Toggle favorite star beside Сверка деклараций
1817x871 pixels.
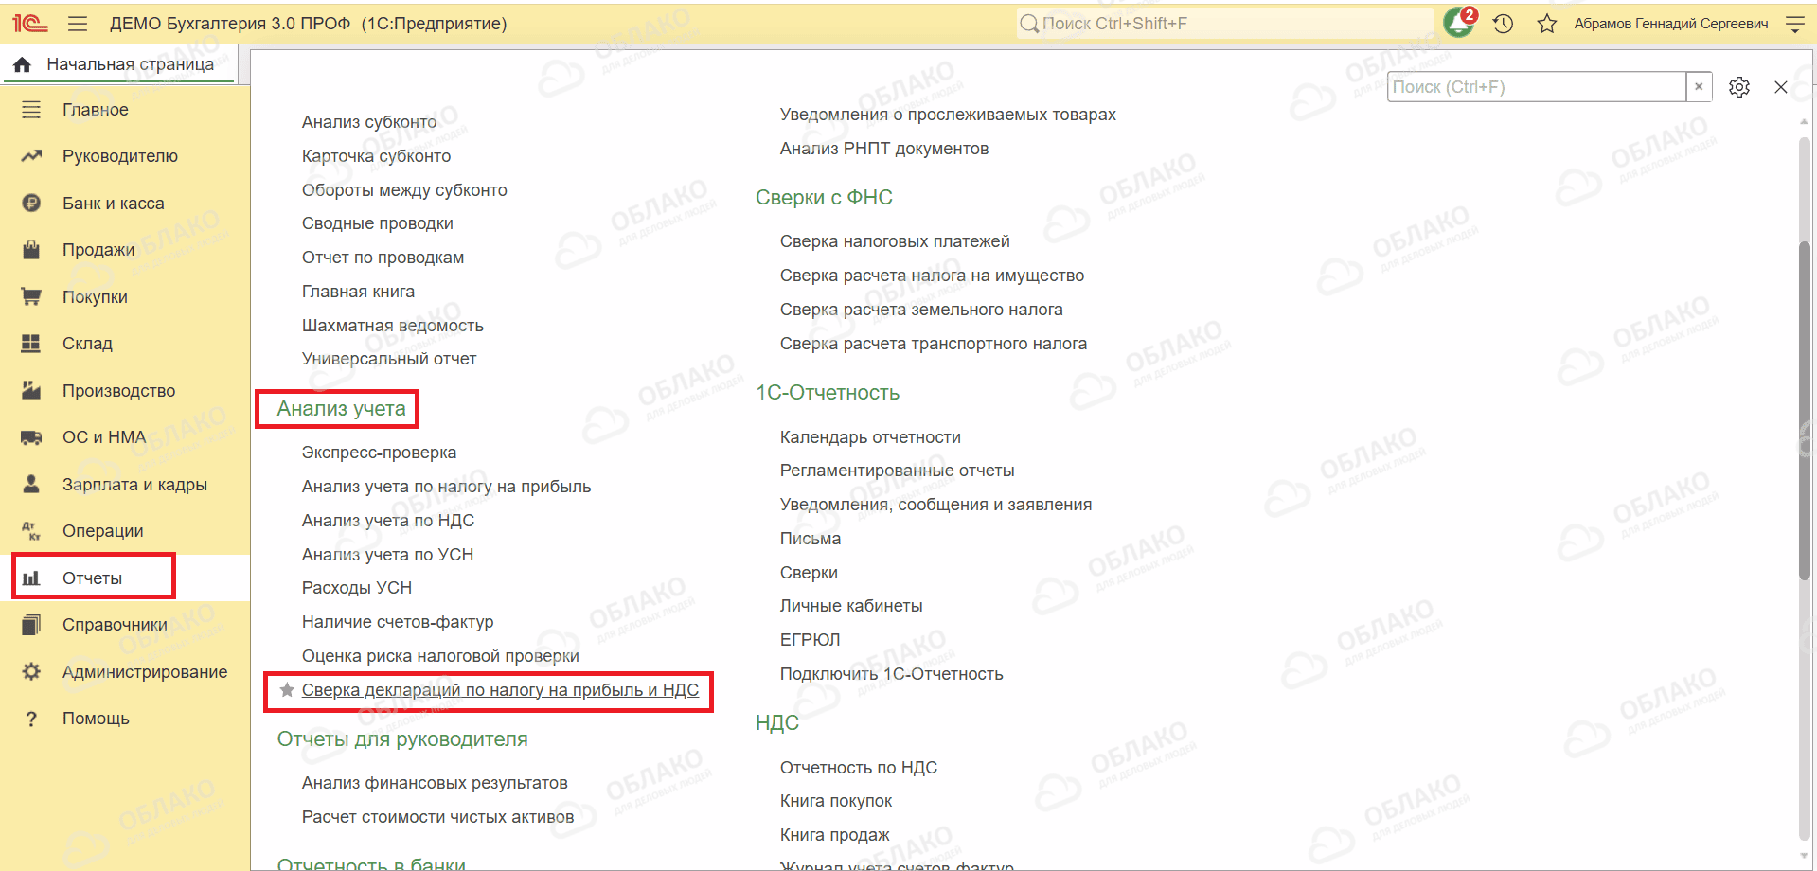[287, 690]
